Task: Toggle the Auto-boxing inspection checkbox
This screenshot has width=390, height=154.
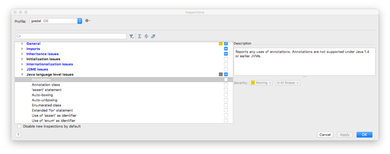Action: point(226,95)
